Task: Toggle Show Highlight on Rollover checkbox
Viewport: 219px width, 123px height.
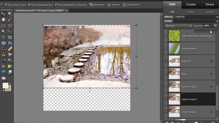Action: (x=56, y=4)
